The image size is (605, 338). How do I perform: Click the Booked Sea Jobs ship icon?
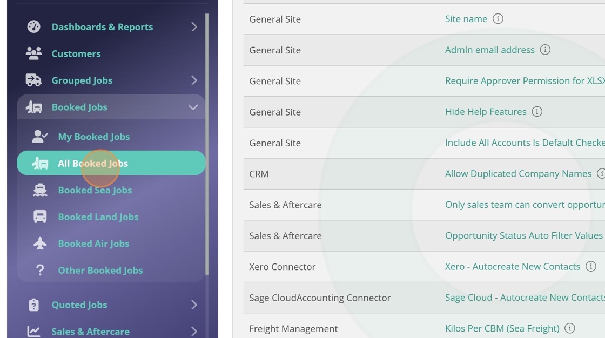[40, 190]
